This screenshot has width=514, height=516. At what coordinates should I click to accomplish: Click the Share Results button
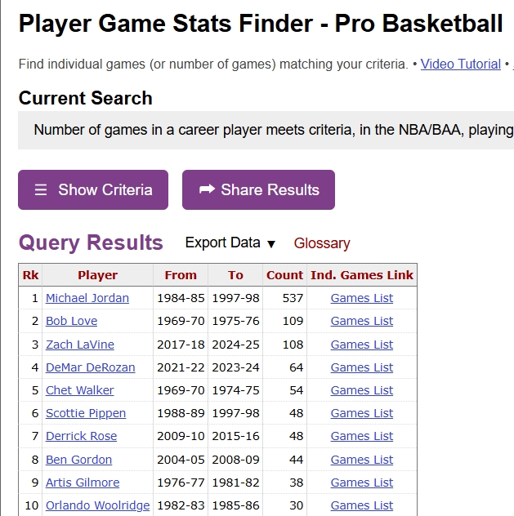(258, 189)
